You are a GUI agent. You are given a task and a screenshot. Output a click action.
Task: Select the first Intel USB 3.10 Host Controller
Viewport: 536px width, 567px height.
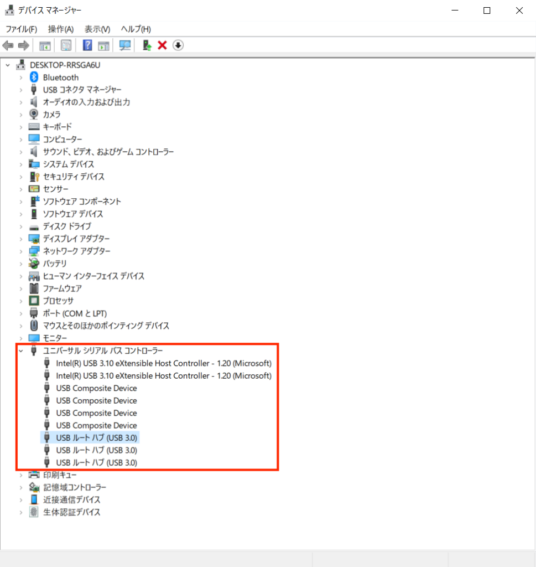[164, 363]
